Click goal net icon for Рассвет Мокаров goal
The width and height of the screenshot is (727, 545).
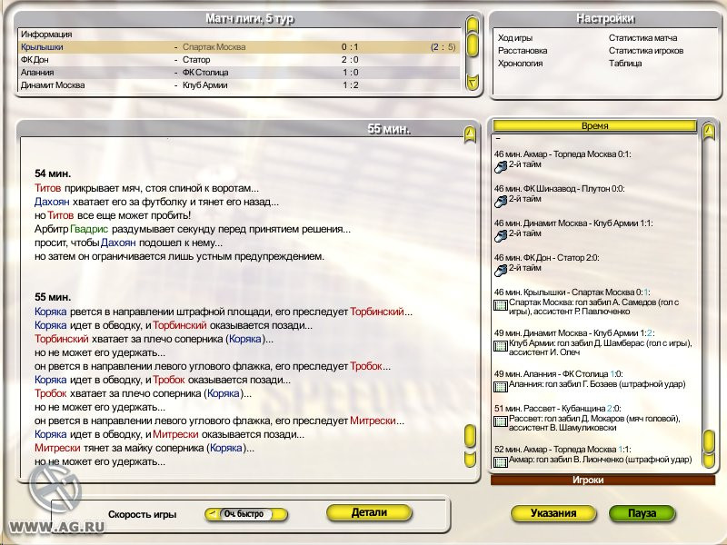501,421
